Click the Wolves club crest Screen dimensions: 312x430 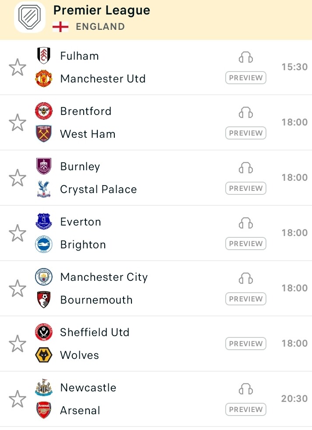click(x=44, y=355)
